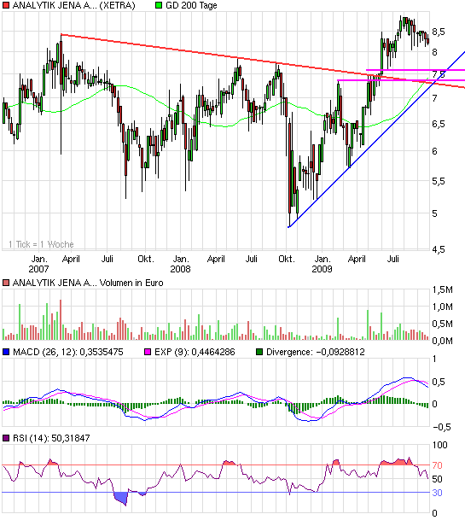Click the tallest red volume bar in April 2007
Image resolution: width=465 pixels, height=520 pixels.
pyautogui.click(x=61, y=319)
